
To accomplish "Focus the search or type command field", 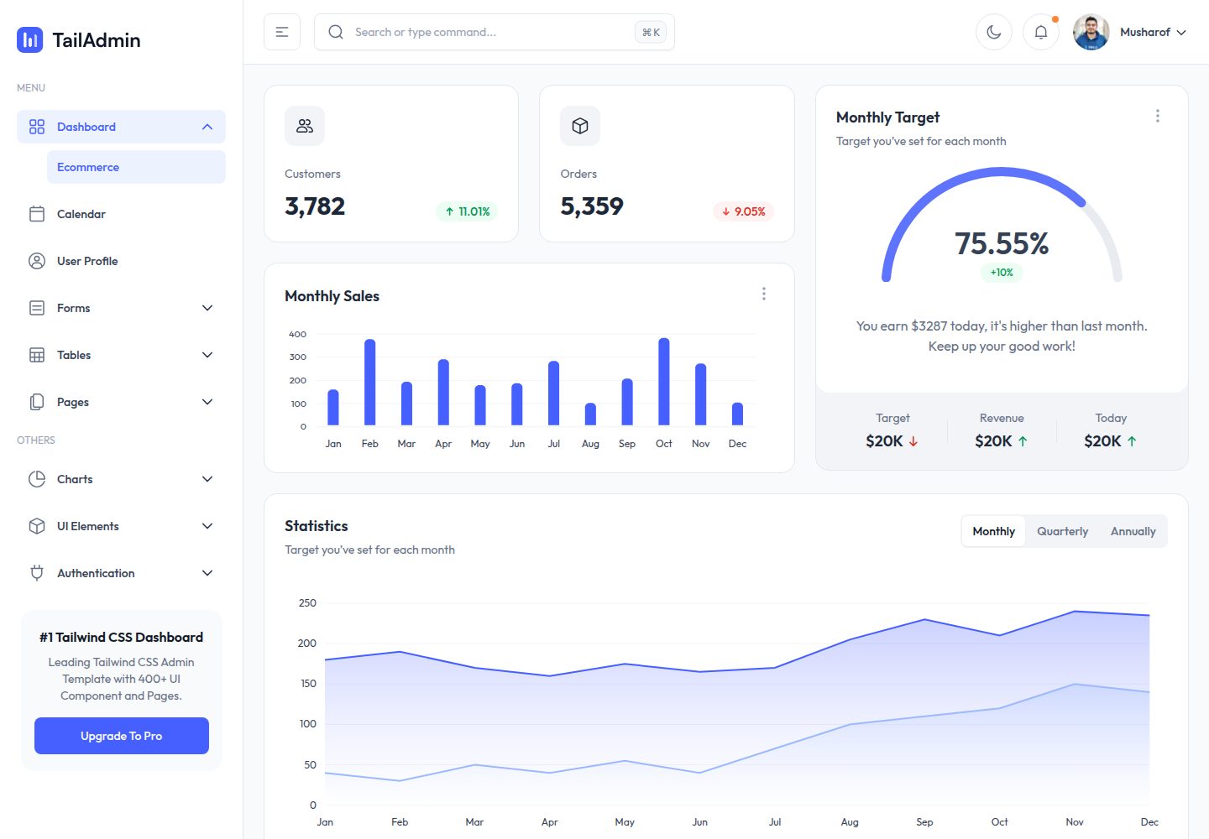I will pos(495,32).
